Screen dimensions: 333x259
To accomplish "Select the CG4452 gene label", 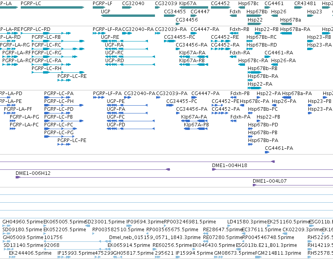I will pyautogui.click(x=220, y=4).
